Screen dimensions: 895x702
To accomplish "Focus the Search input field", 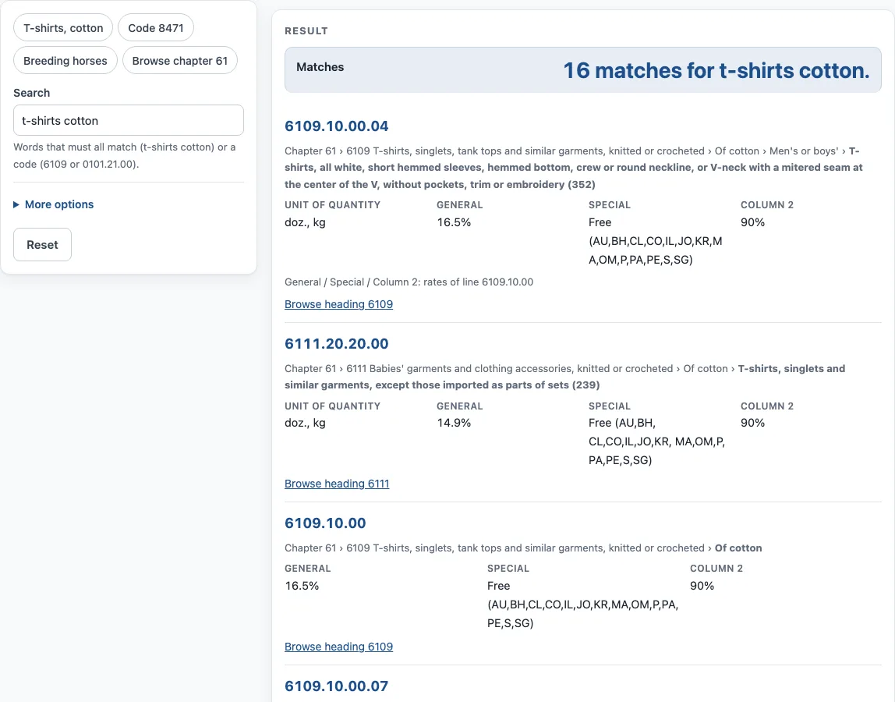I will tap(129, 121).
